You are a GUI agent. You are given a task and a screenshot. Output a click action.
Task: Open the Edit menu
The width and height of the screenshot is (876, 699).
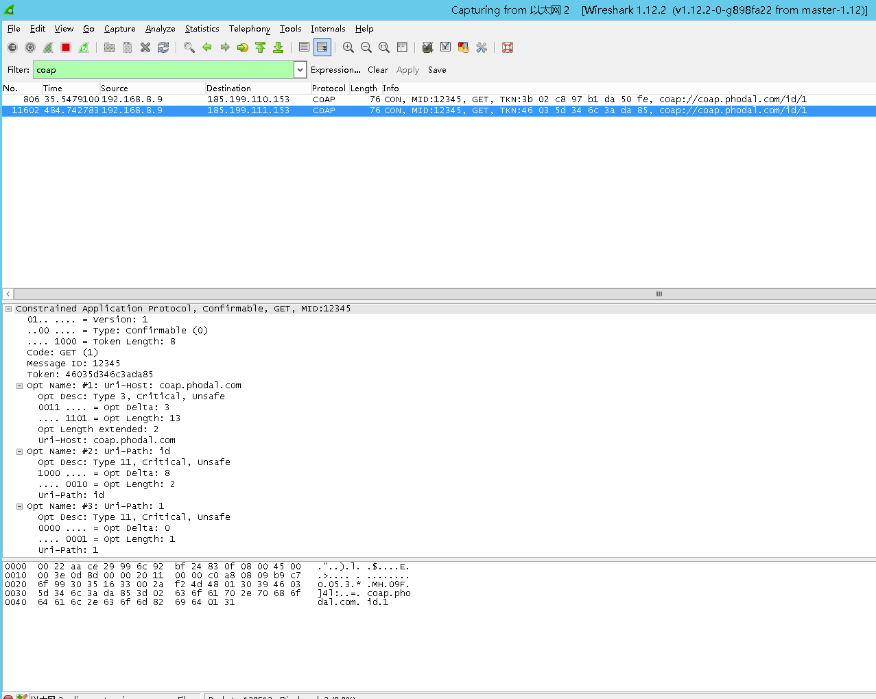tap(38, 29)
